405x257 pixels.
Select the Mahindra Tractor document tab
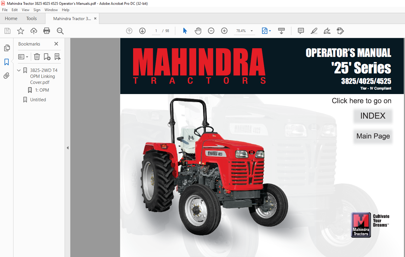click(x=72, y=19)
